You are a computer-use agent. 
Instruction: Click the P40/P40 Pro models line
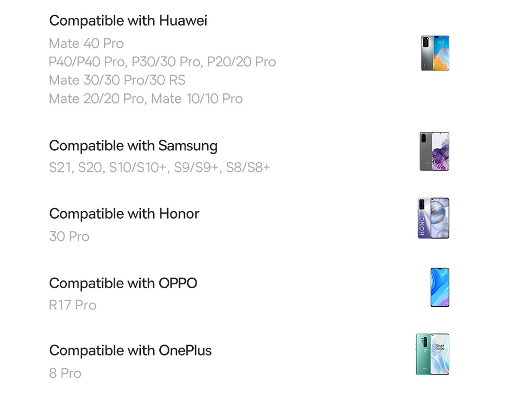[162, 62]
